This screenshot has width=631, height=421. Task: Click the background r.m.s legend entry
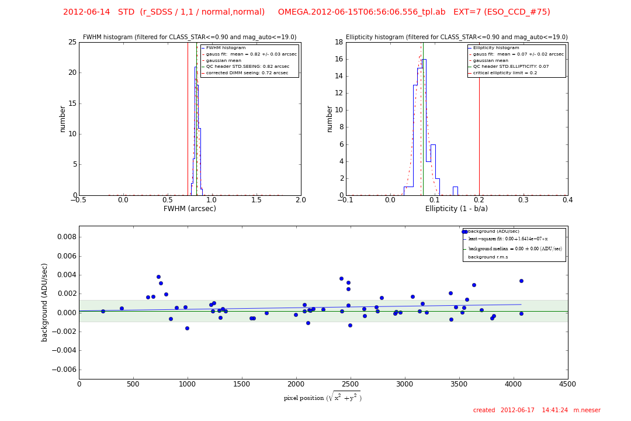(488, 257)
